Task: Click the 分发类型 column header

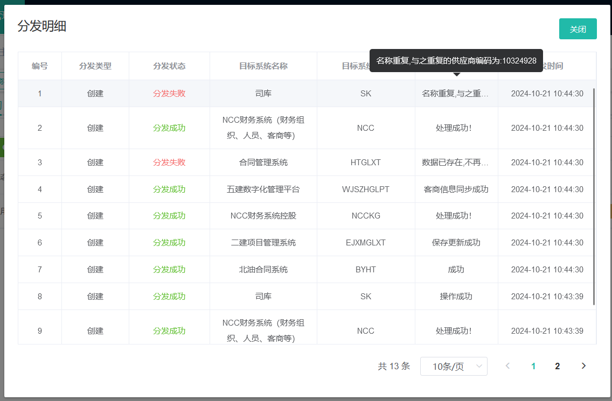Action: click(x=95, y=66)
